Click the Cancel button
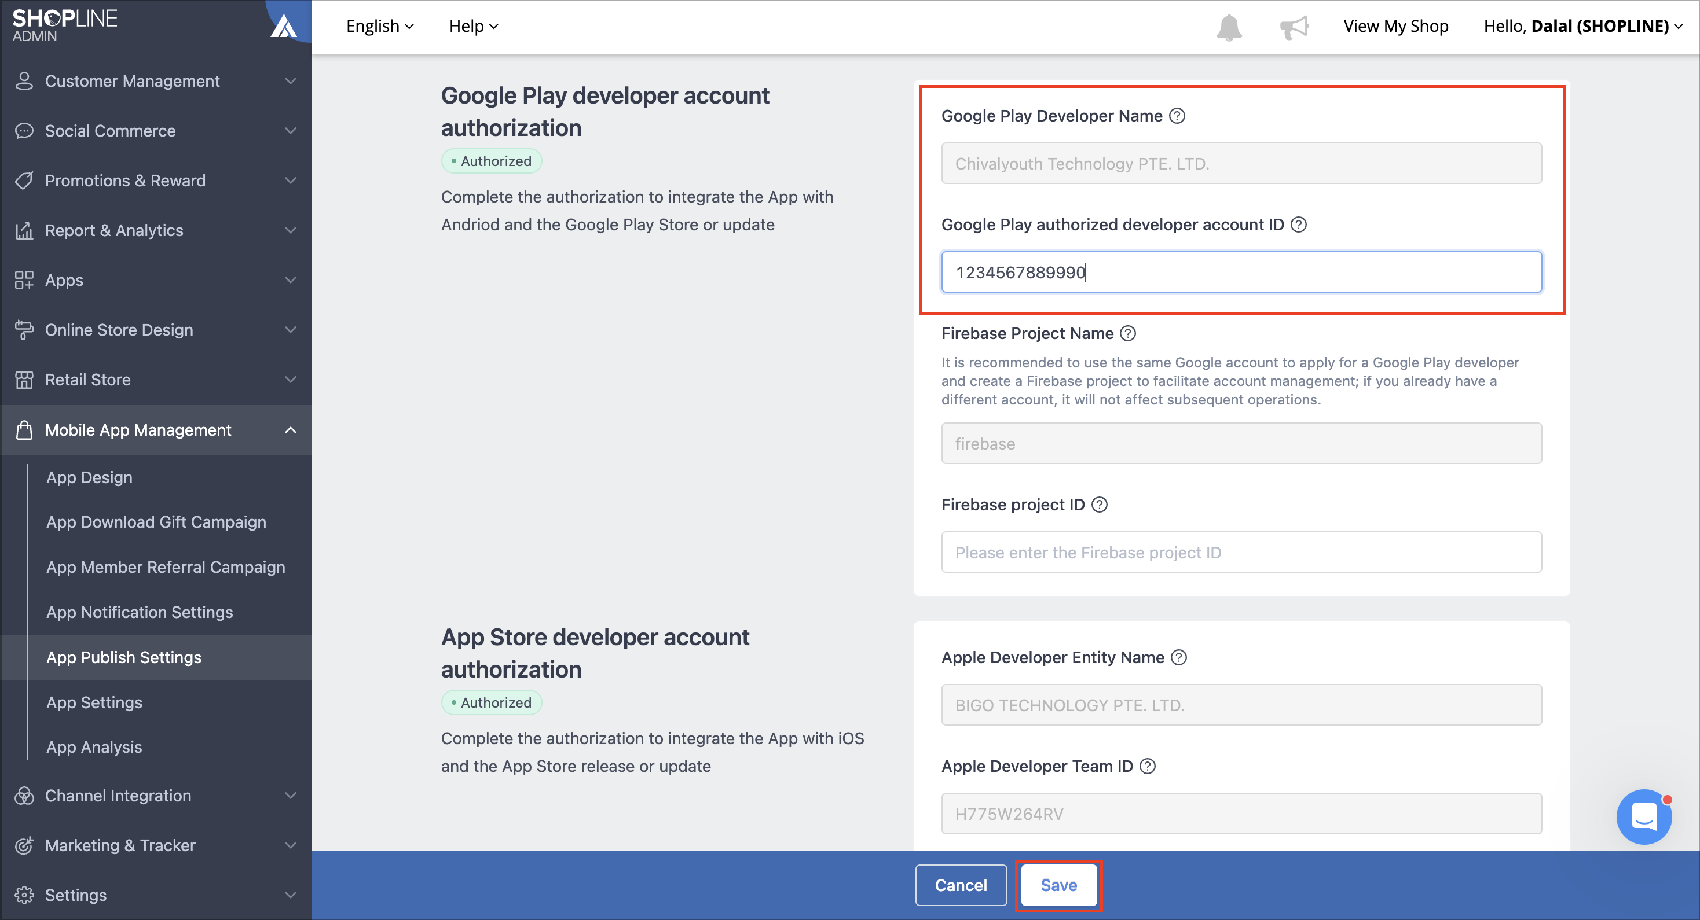Image resolution: width=1700 pixels, height=920 pixels. pos(960,884)
